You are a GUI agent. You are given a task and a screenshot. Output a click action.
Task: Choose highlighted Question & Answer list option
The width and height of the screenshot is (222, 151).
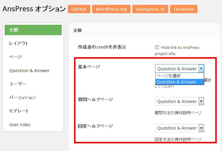pos(180,82)
